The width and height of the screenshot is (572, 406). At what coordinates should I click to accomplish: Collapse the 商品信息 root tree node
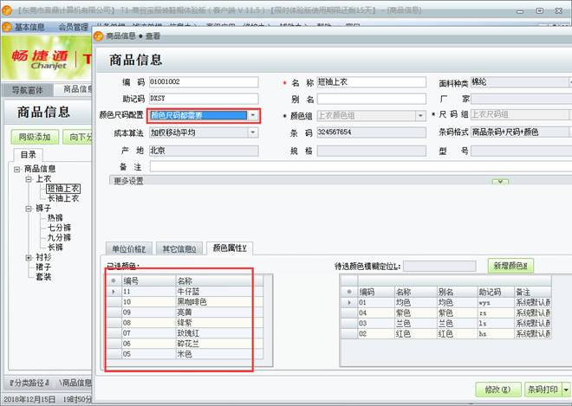pyautogui.click(x=17, y=169)
